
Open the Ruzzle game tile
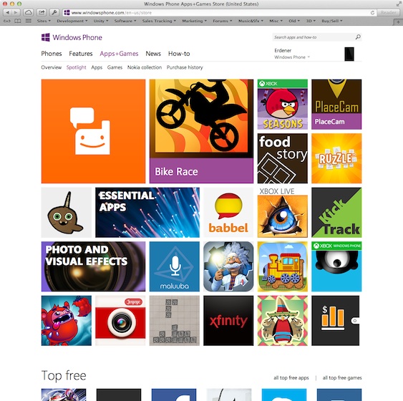336,158
